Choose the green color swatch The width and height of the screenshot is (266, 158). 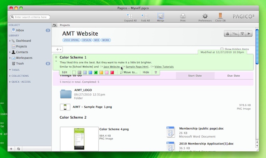click(96, 72)
